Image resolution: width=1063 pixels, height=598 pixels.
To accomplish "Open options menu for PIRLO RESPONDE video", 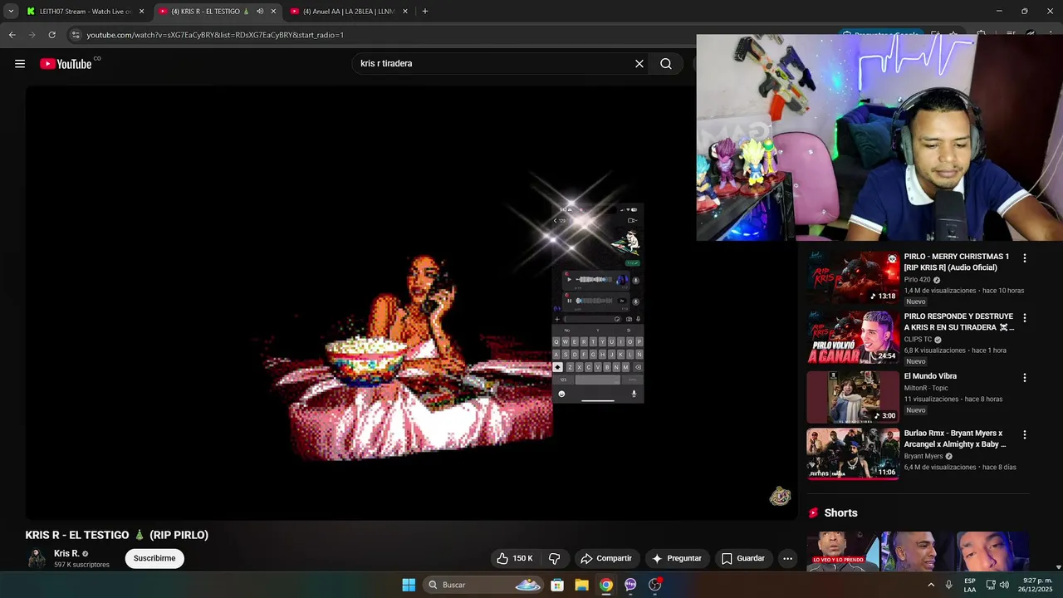I will [x=1024, y=318].
